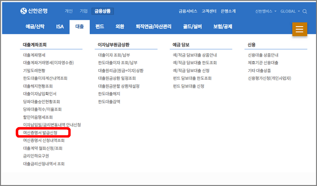The image size is (317, 186).
Task: Expand the 신한멤버스 dropdown
Action: click(x=266, y=11)
